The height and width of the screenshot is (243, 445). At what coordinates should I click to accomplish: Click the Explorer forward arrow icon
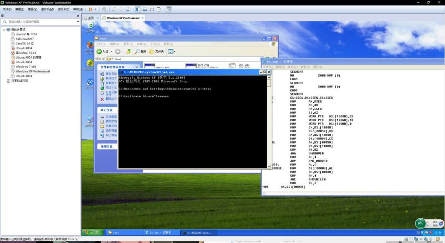(118, 52)
